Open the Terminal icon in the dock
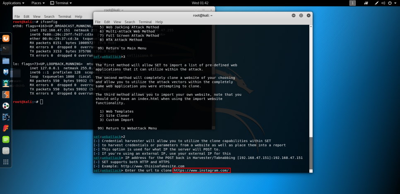400x194 pixels. click(x=6, y=50)
